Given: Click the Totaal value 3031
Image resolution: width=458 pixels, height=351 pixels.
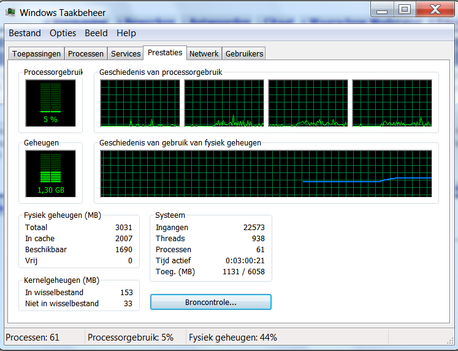Looking at the screenshot, I should [x=124, y=228].
